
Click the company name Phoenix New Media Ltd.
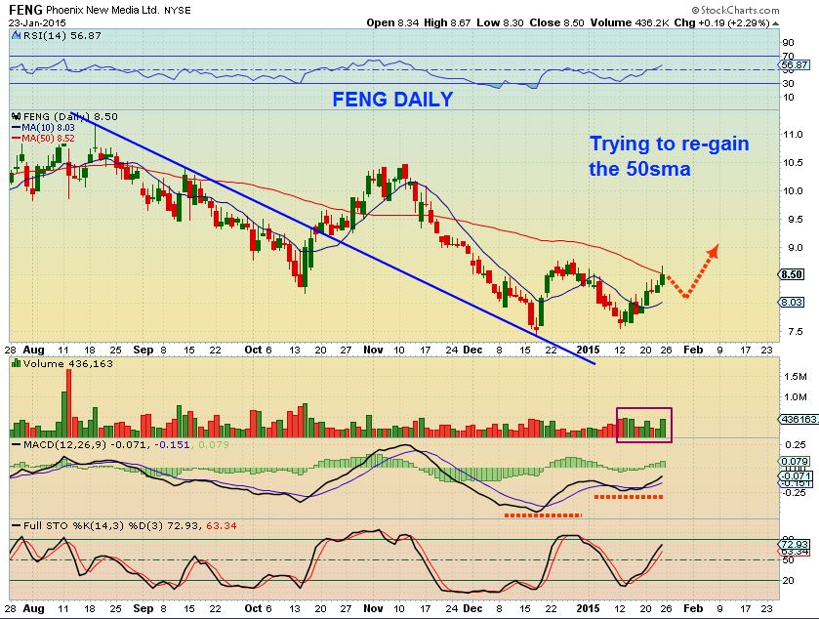102,10
